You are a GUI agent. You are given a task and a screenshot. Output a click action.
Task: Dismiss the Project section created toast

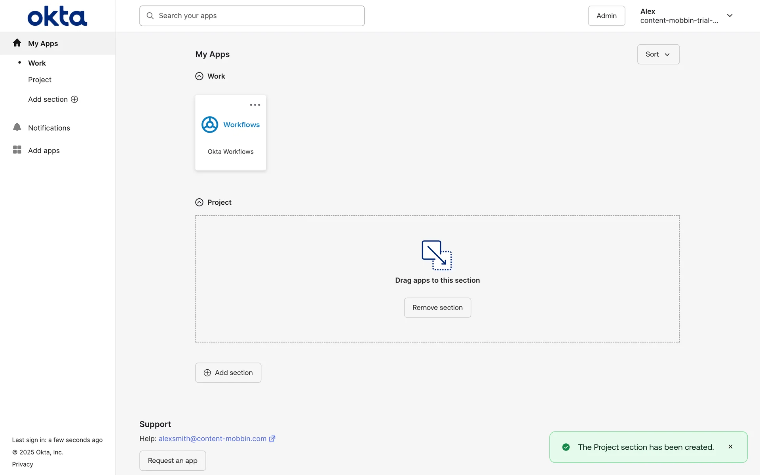[x=730, y=446]
